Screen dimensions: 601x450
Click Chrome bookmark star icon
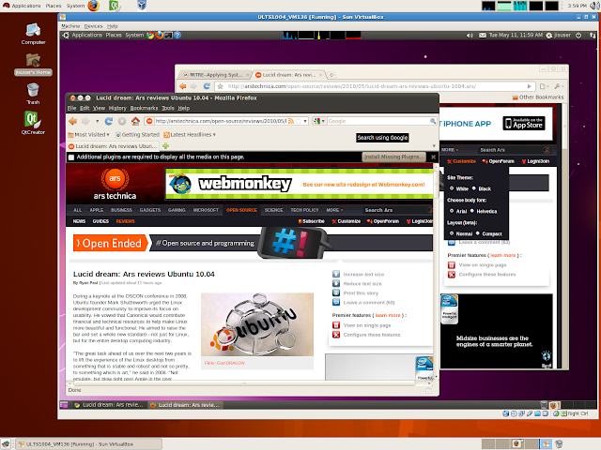[x=220, y=86]
